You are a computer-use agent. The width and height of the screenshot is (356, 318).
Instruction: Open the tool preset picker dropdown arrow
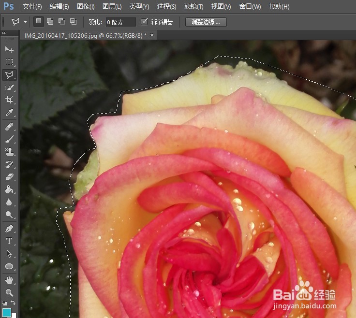[x=25, y=22]
